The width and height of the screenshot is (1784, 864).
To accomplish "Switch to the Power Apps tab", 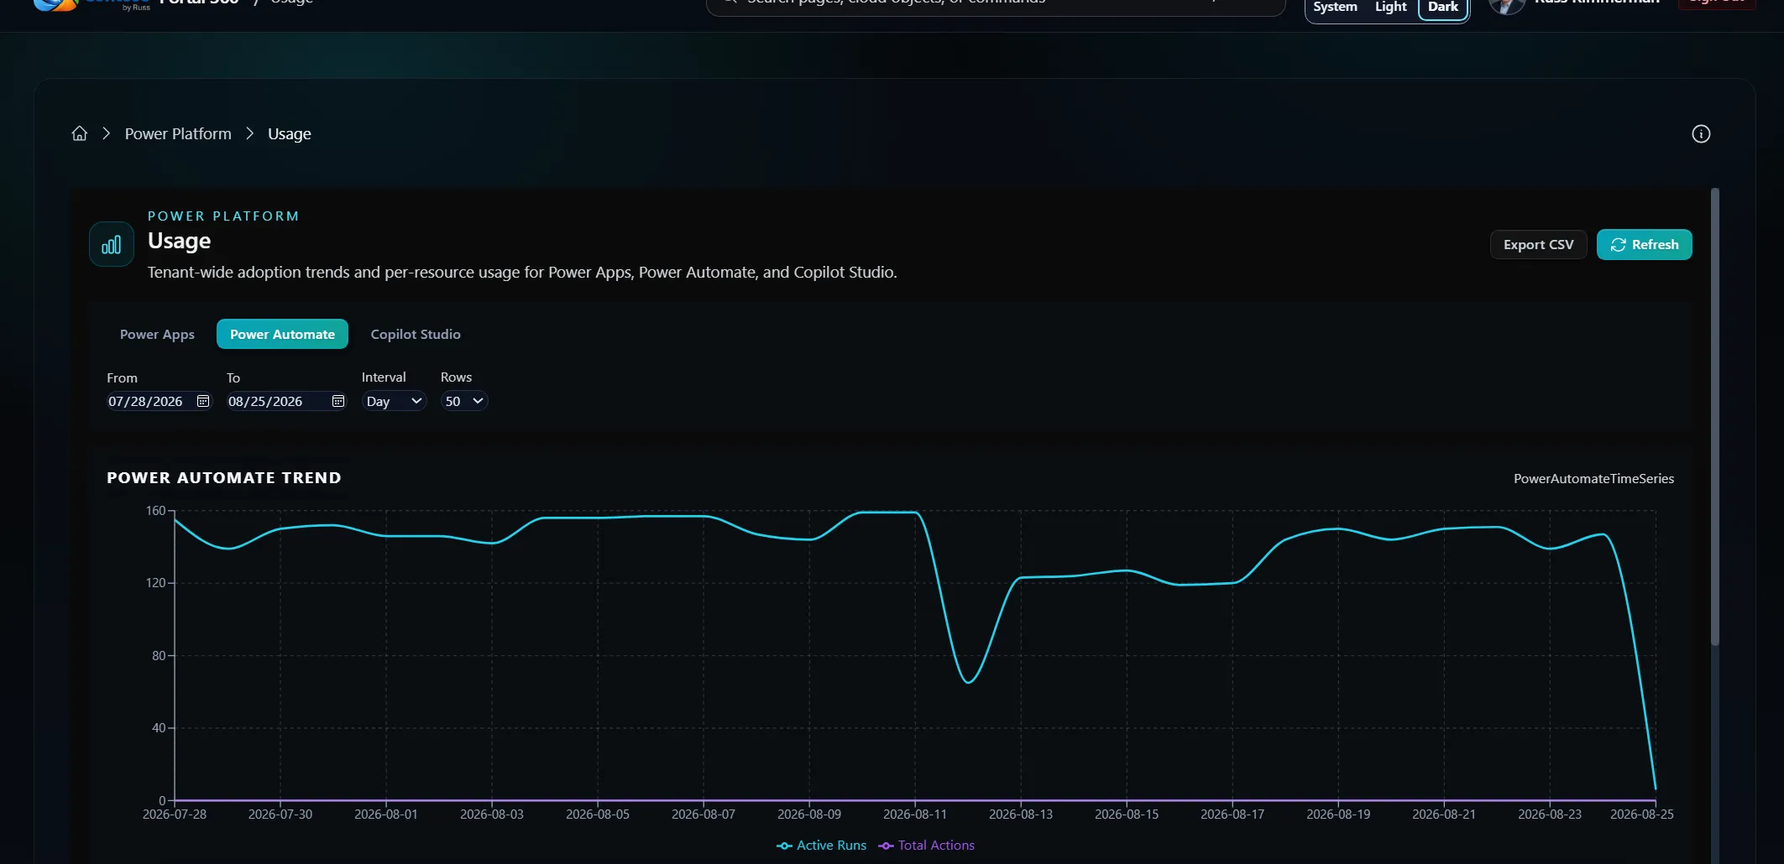I will 157,334.
